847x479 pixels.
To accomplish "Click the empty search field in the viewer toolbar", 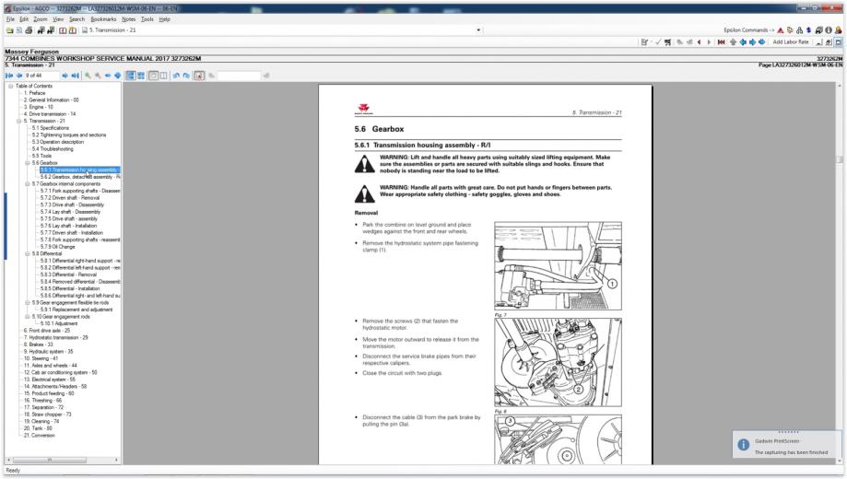I will click(x=239, y=76).
